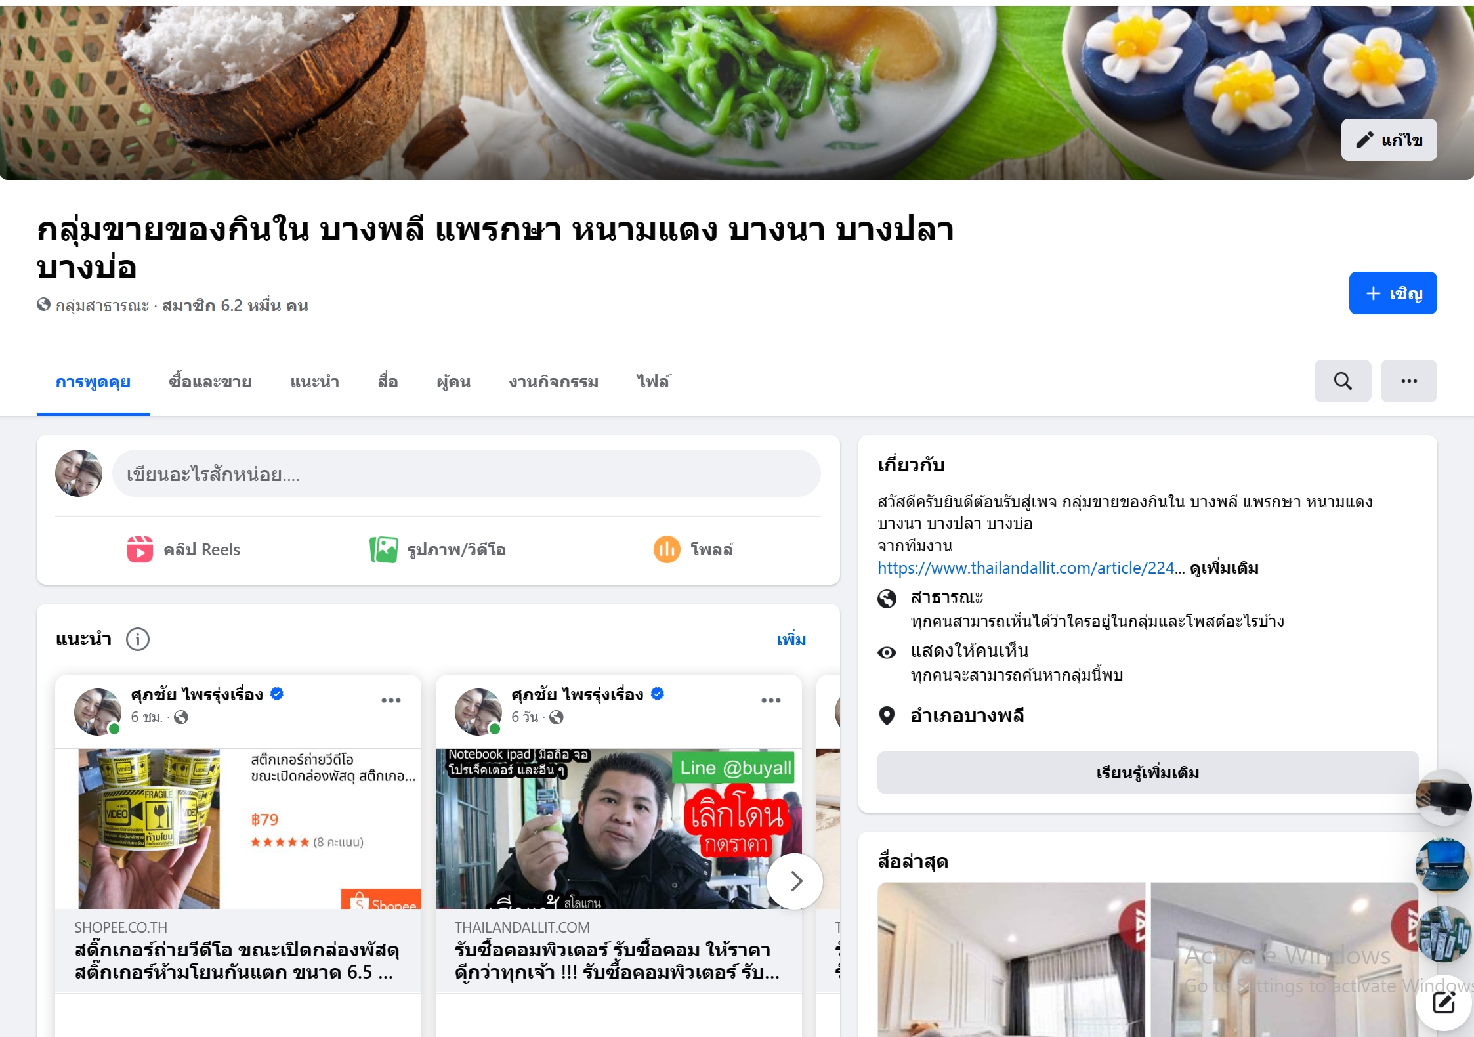This screenshot has height=1037, width=1474.
Task: Click the orange poll icon
Action: click(x=667, y=549)
